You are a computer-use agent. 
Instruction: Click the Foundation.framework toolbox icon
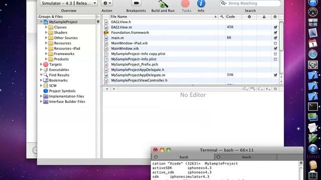[106, 32]
